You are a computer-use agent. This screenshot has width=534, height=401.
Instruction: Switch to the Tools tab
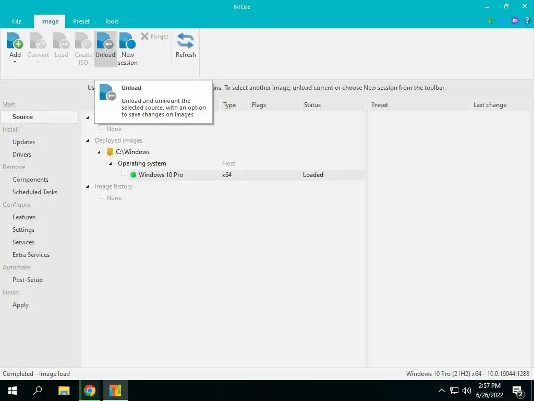pos(112,21)
